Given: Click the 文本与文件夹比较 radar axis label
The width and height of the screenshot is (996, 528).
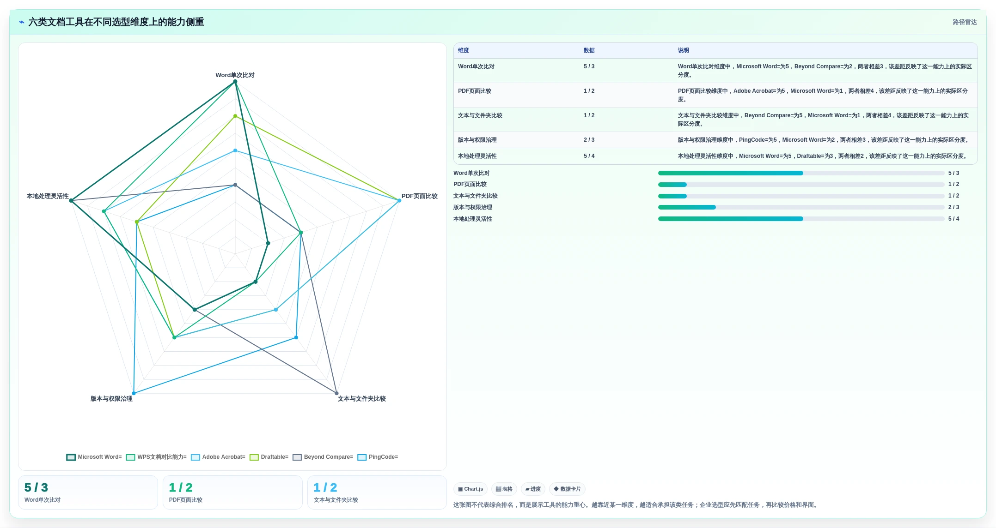Looking at the screenshot, I should click(362, 399).
